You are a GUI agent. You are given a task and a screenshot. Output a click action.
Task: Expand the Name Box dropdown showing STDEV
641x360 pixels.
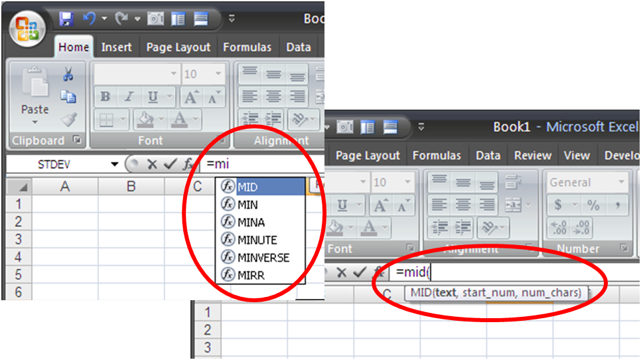[114, 165]
